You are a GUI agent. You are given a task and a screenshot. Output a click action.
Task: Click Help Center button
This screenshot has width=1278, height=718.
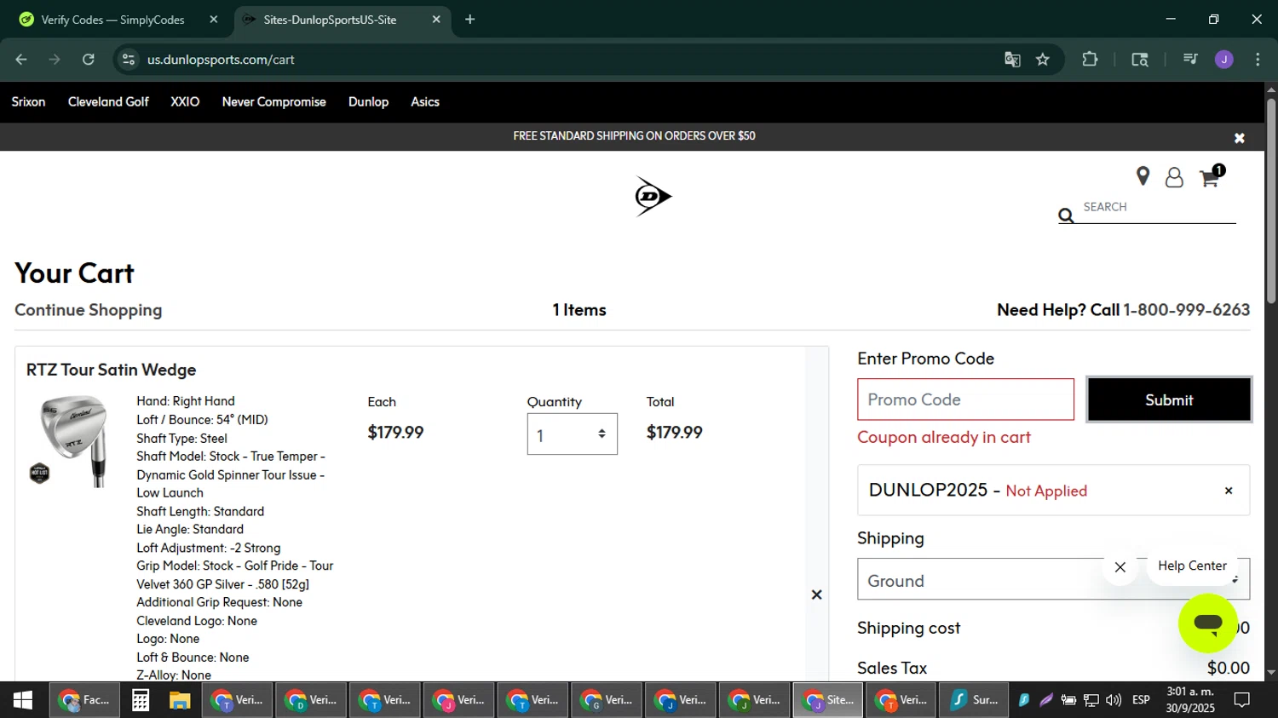point(1192,566)
